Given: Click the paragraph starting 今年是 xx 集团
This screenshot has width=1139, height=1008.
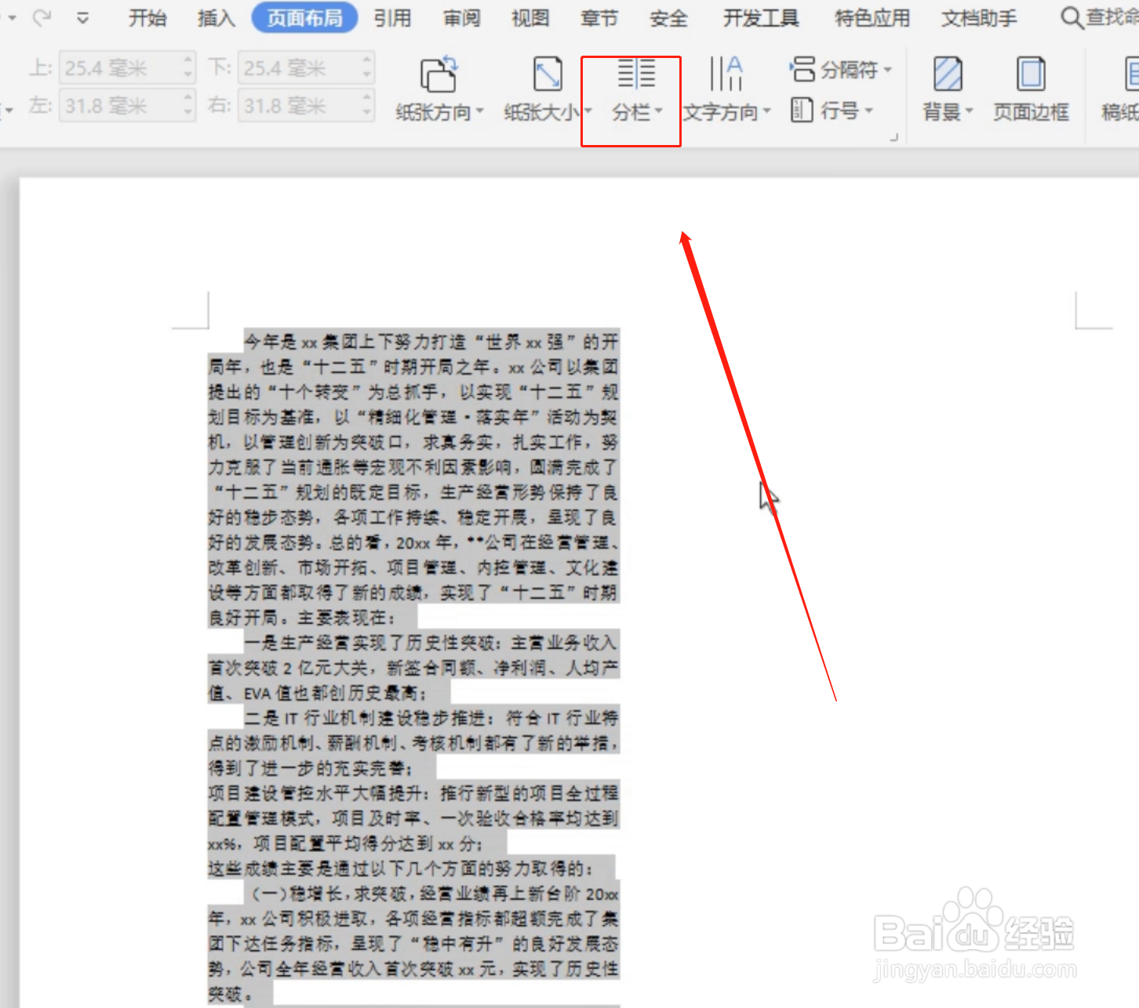Looking at the screenshot, I should pos(413,479).
